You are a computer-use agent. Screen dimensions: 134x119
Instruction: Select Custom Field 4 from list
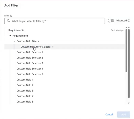tap(25, 96)
